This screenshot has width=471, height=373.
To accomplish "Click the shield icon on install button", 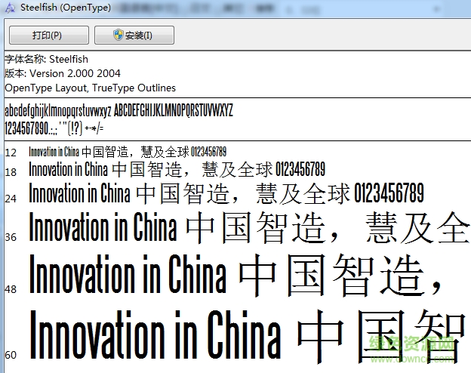I will tap(119, 35).
